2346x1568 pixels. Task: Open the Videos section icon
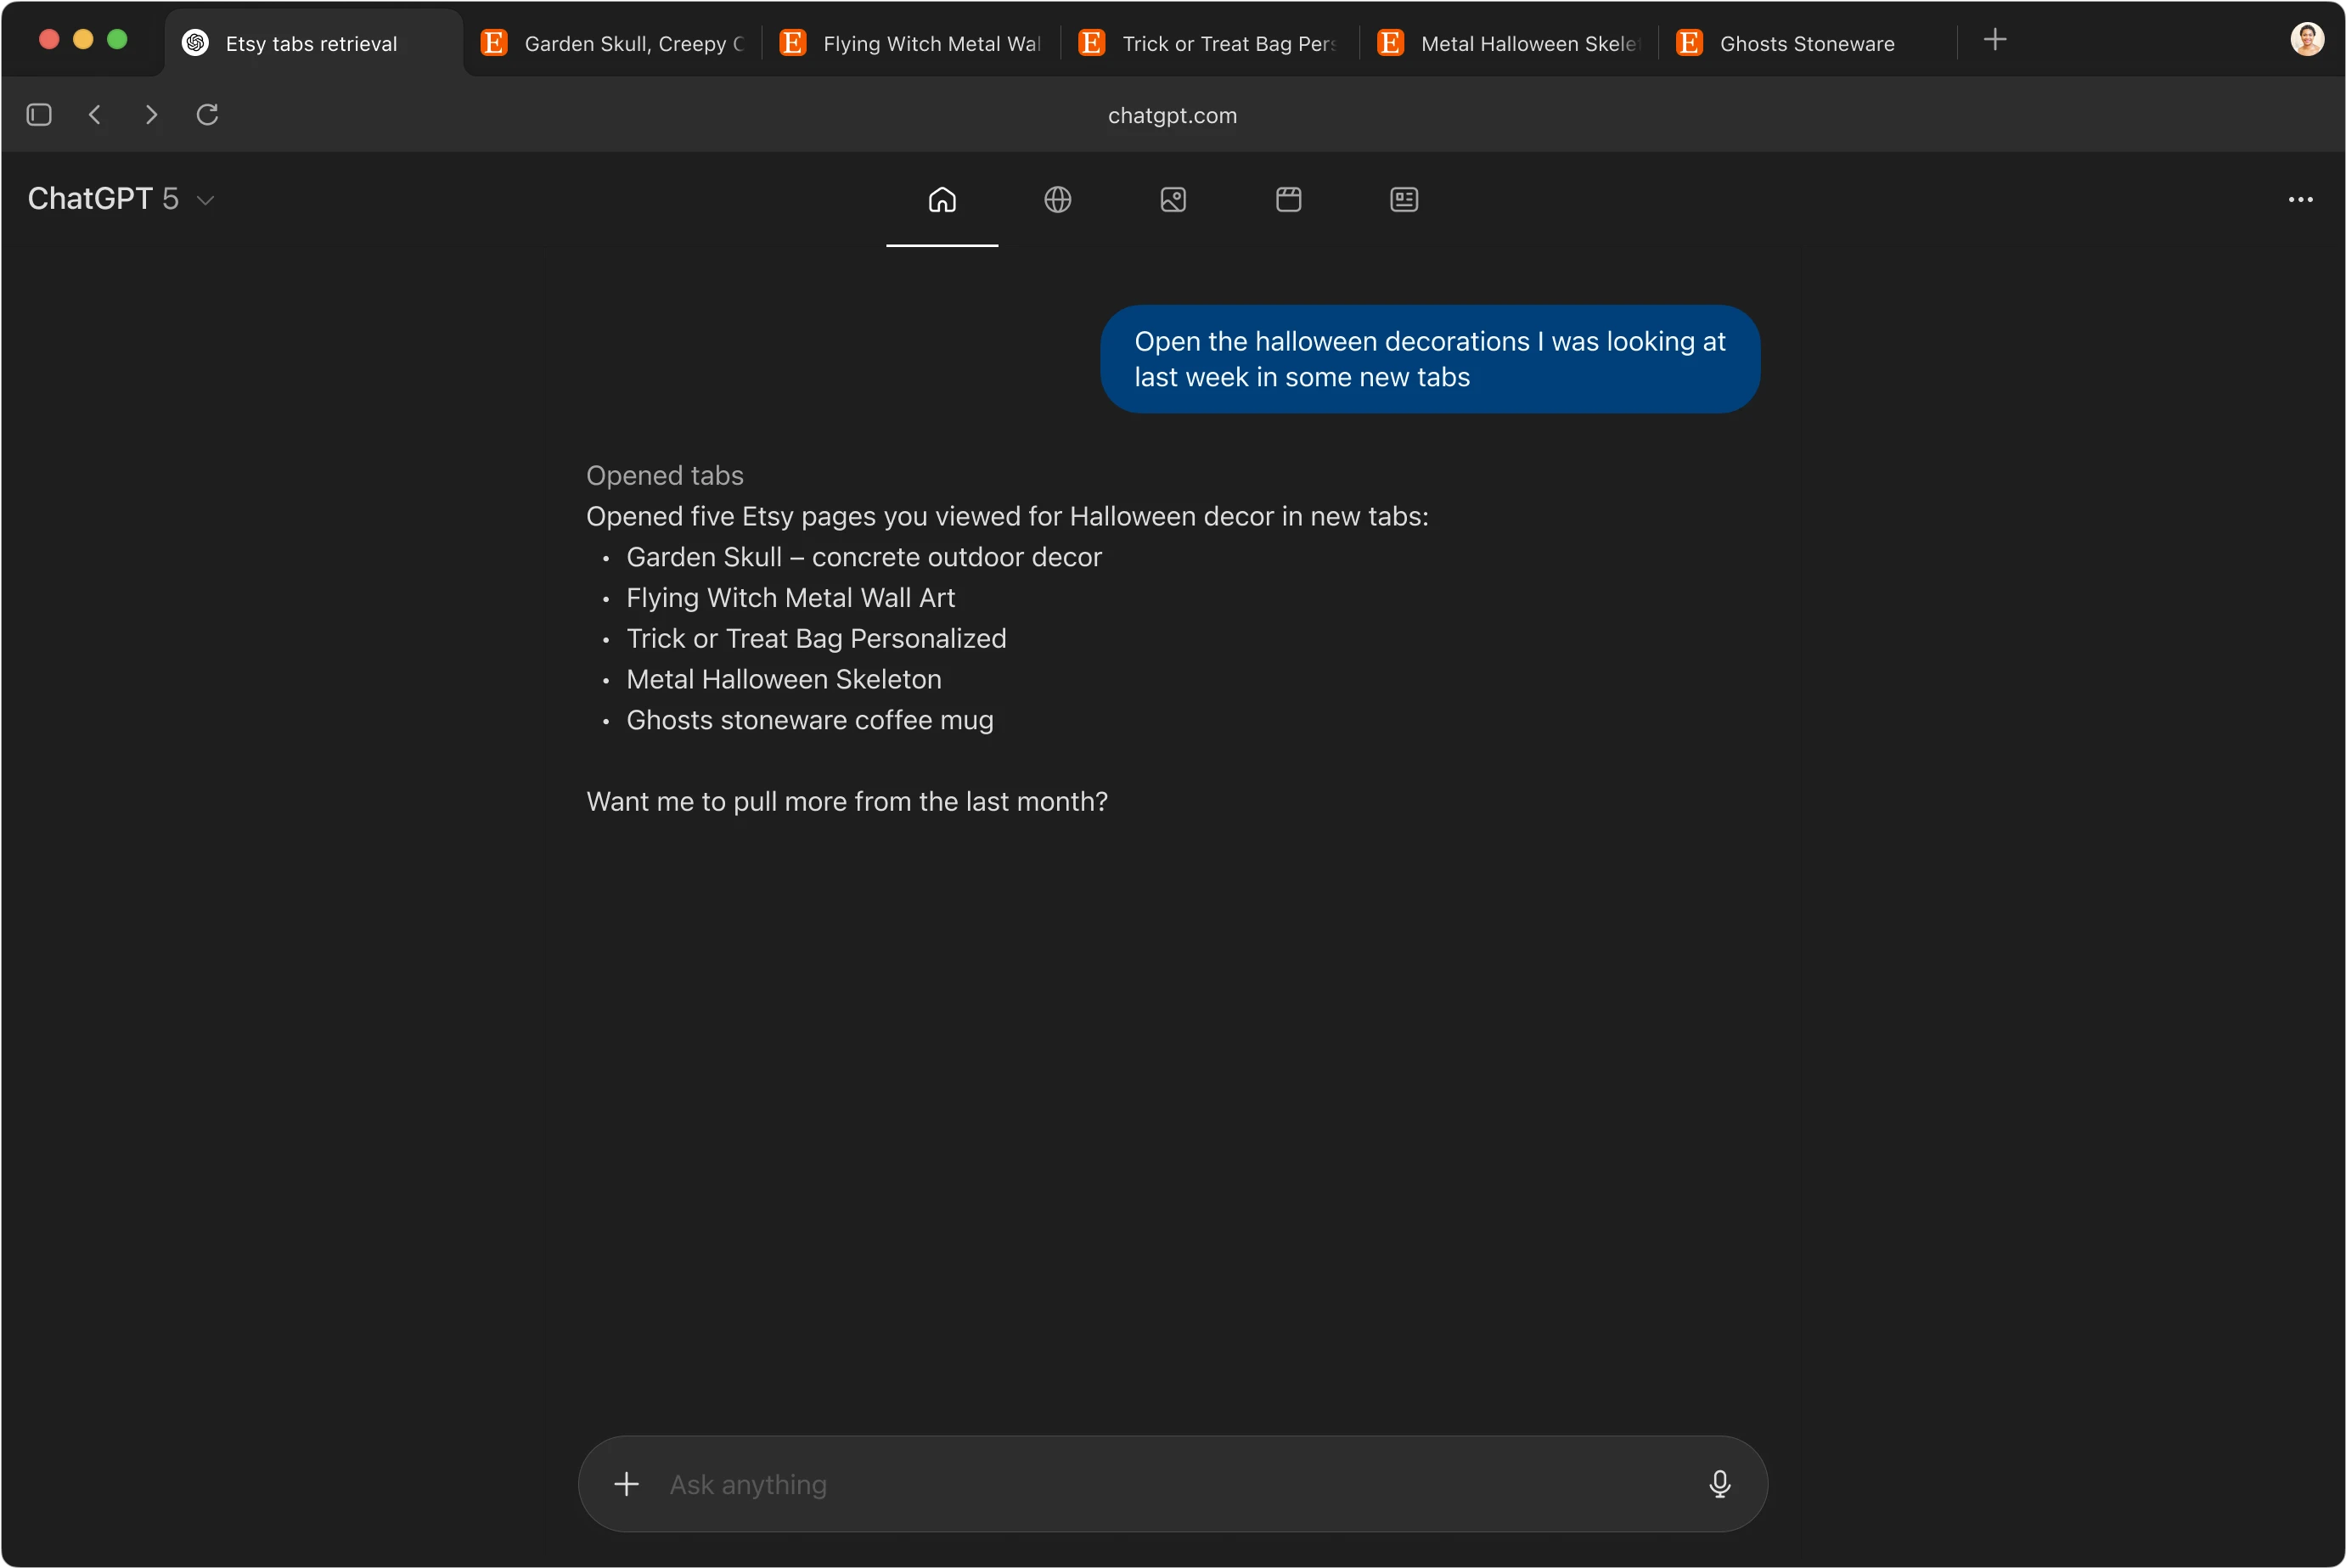click(x=1287, y=199)
